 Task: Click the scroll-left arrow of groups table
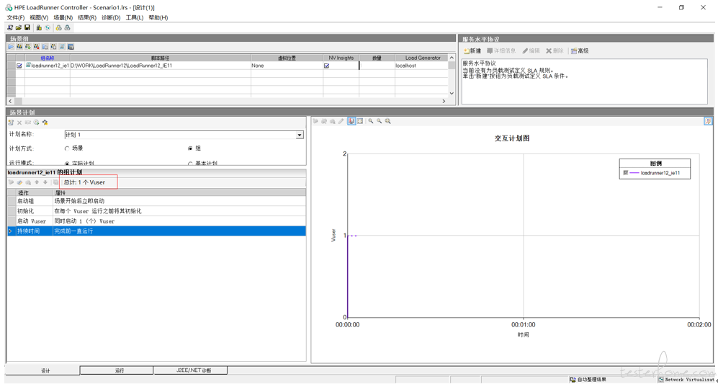(11, 101)
